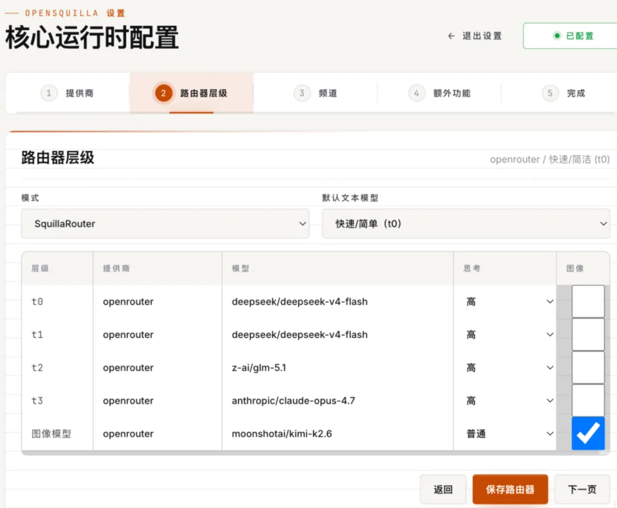Open the 额外功能 step tab

439,93
